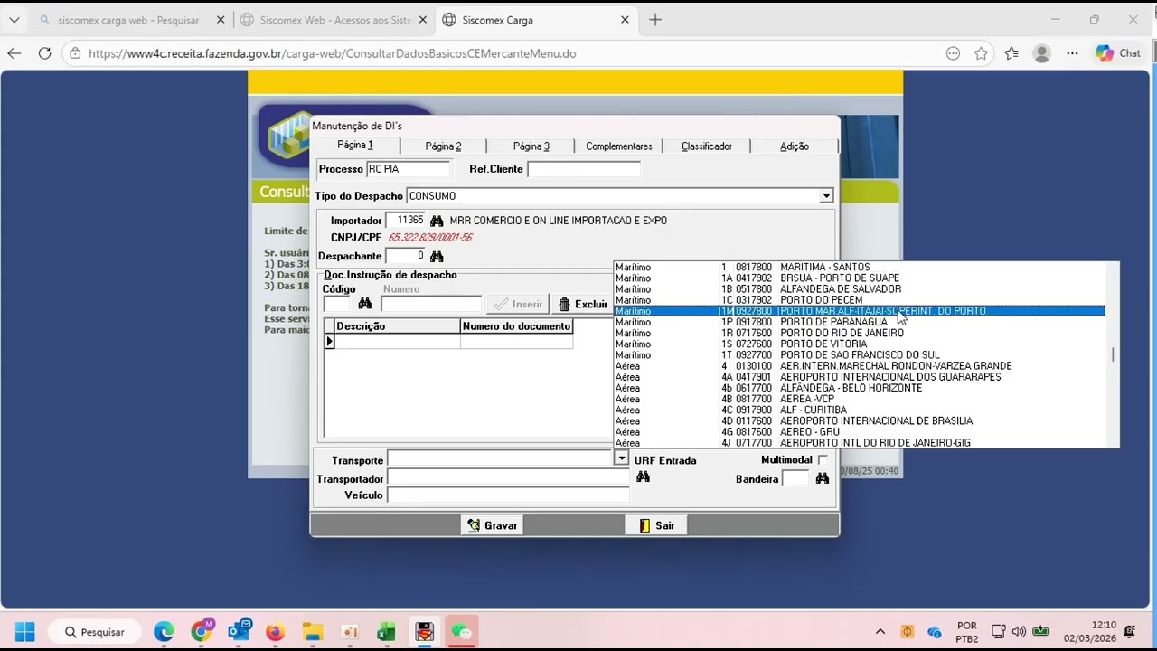Click the Excluir button

pyautogui.click(x=583, y=305)
